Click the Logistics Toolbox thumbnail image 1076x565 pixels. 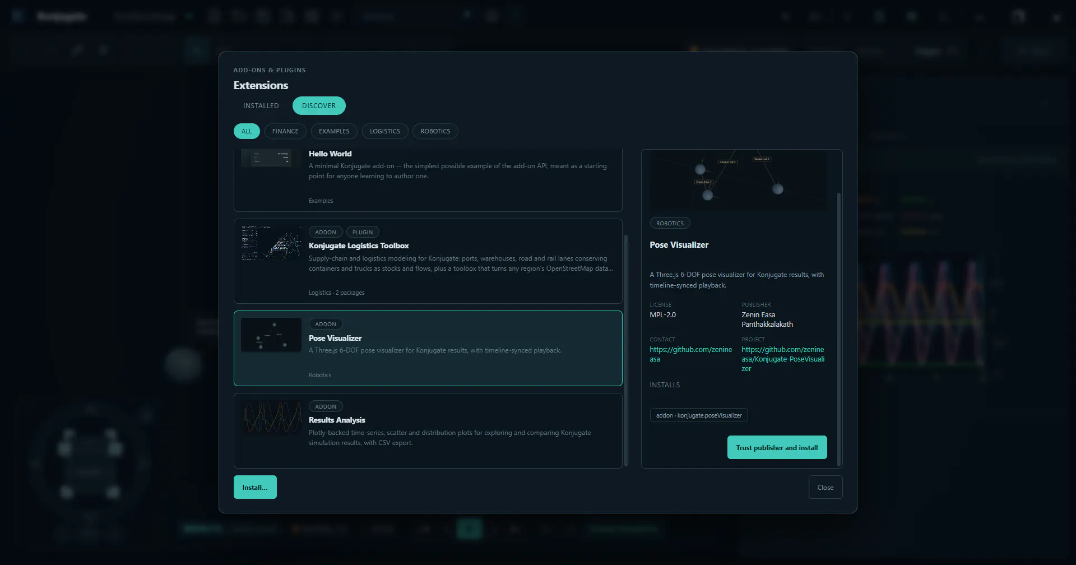pyautogui.click(x=271, y=243)
